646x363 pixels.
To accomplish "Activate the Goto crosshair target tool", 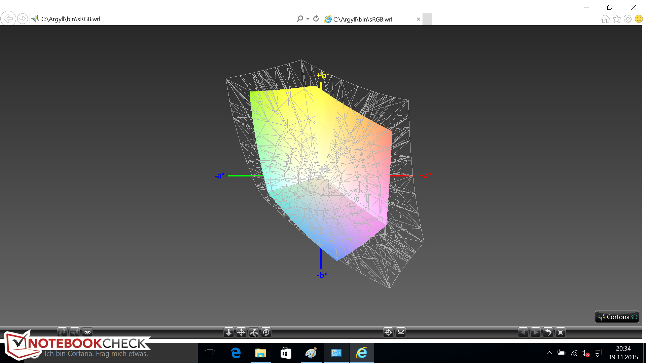I will coord(388,332).
